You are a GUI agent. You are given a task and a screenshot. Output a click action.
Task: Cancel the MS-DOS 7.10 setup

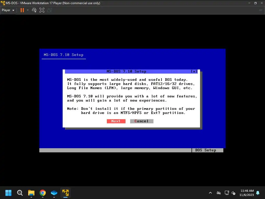click(x=142, y=121)
